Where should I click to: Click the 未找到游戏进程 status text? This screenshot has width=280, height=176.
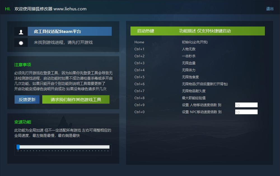pos(63,42)
